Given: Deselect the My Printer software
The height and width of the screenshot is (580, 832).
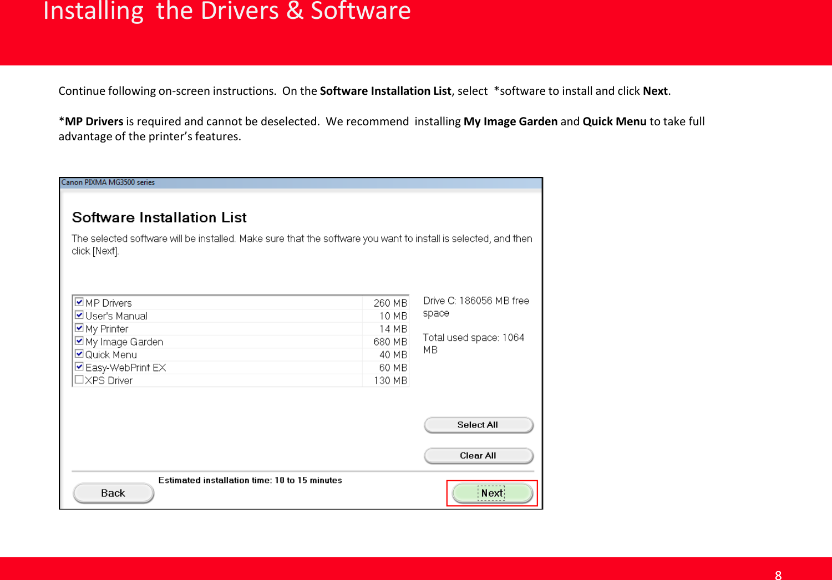Looking at the screenshot, I should pos(79,329).
